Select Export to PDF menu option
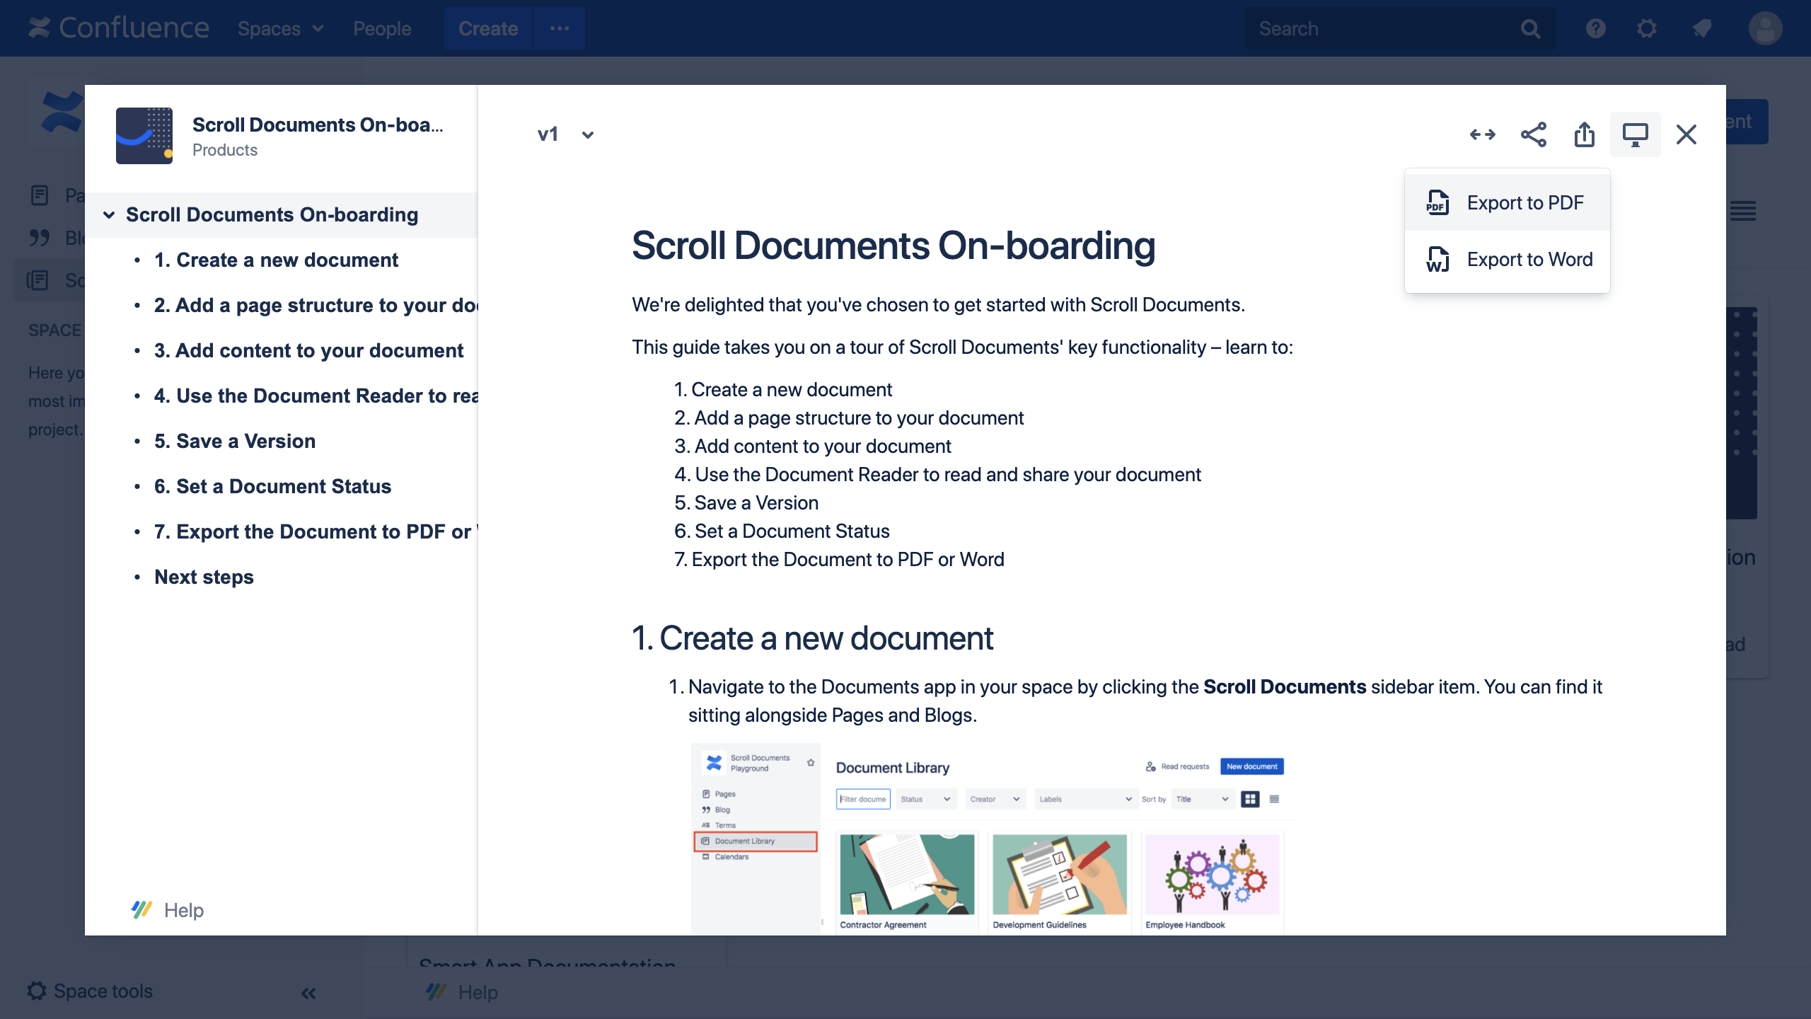Image resolution: width=1811 pixels, height=1019 pixels. click(1524, 203)
